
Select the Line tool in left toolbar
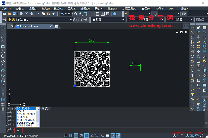[3, 27]
